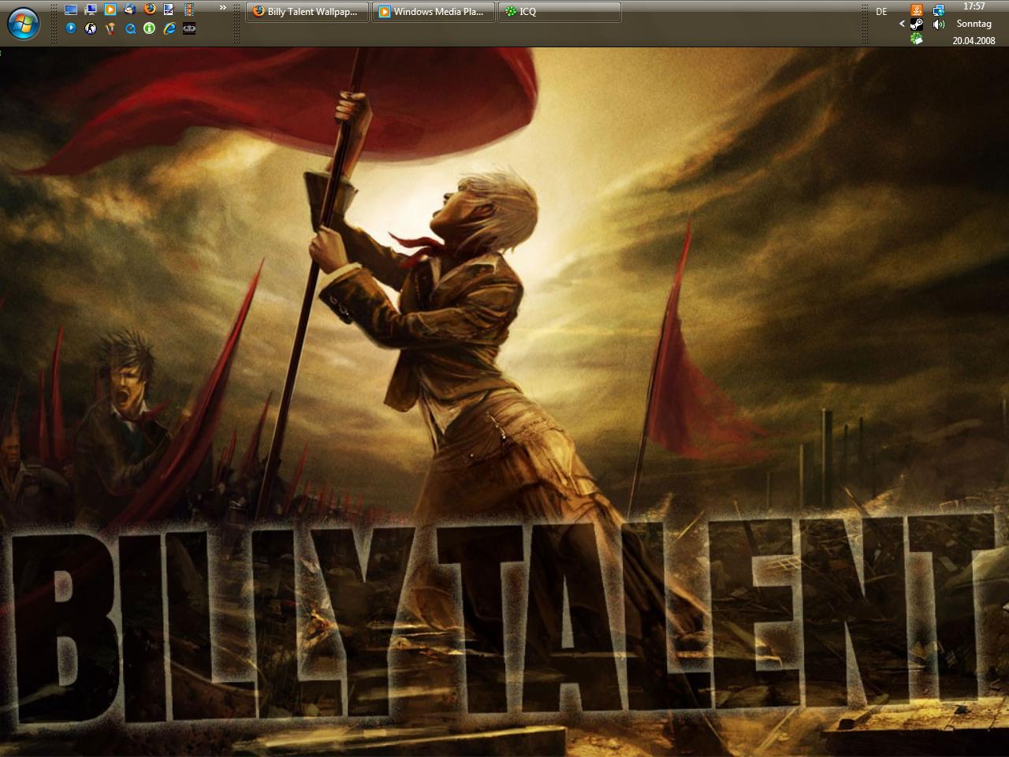Click the Java tray icon
The width and height of the screenshot is (1009, 757).
coord(917,10)
